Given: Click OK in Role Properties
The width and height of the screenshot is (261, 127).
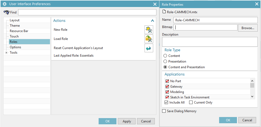Looking at the screenshot, I should point(228,120).
